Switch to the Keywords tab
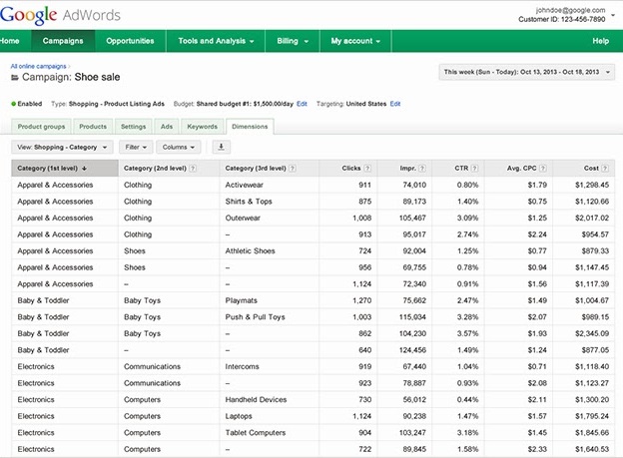 point(202,127)
